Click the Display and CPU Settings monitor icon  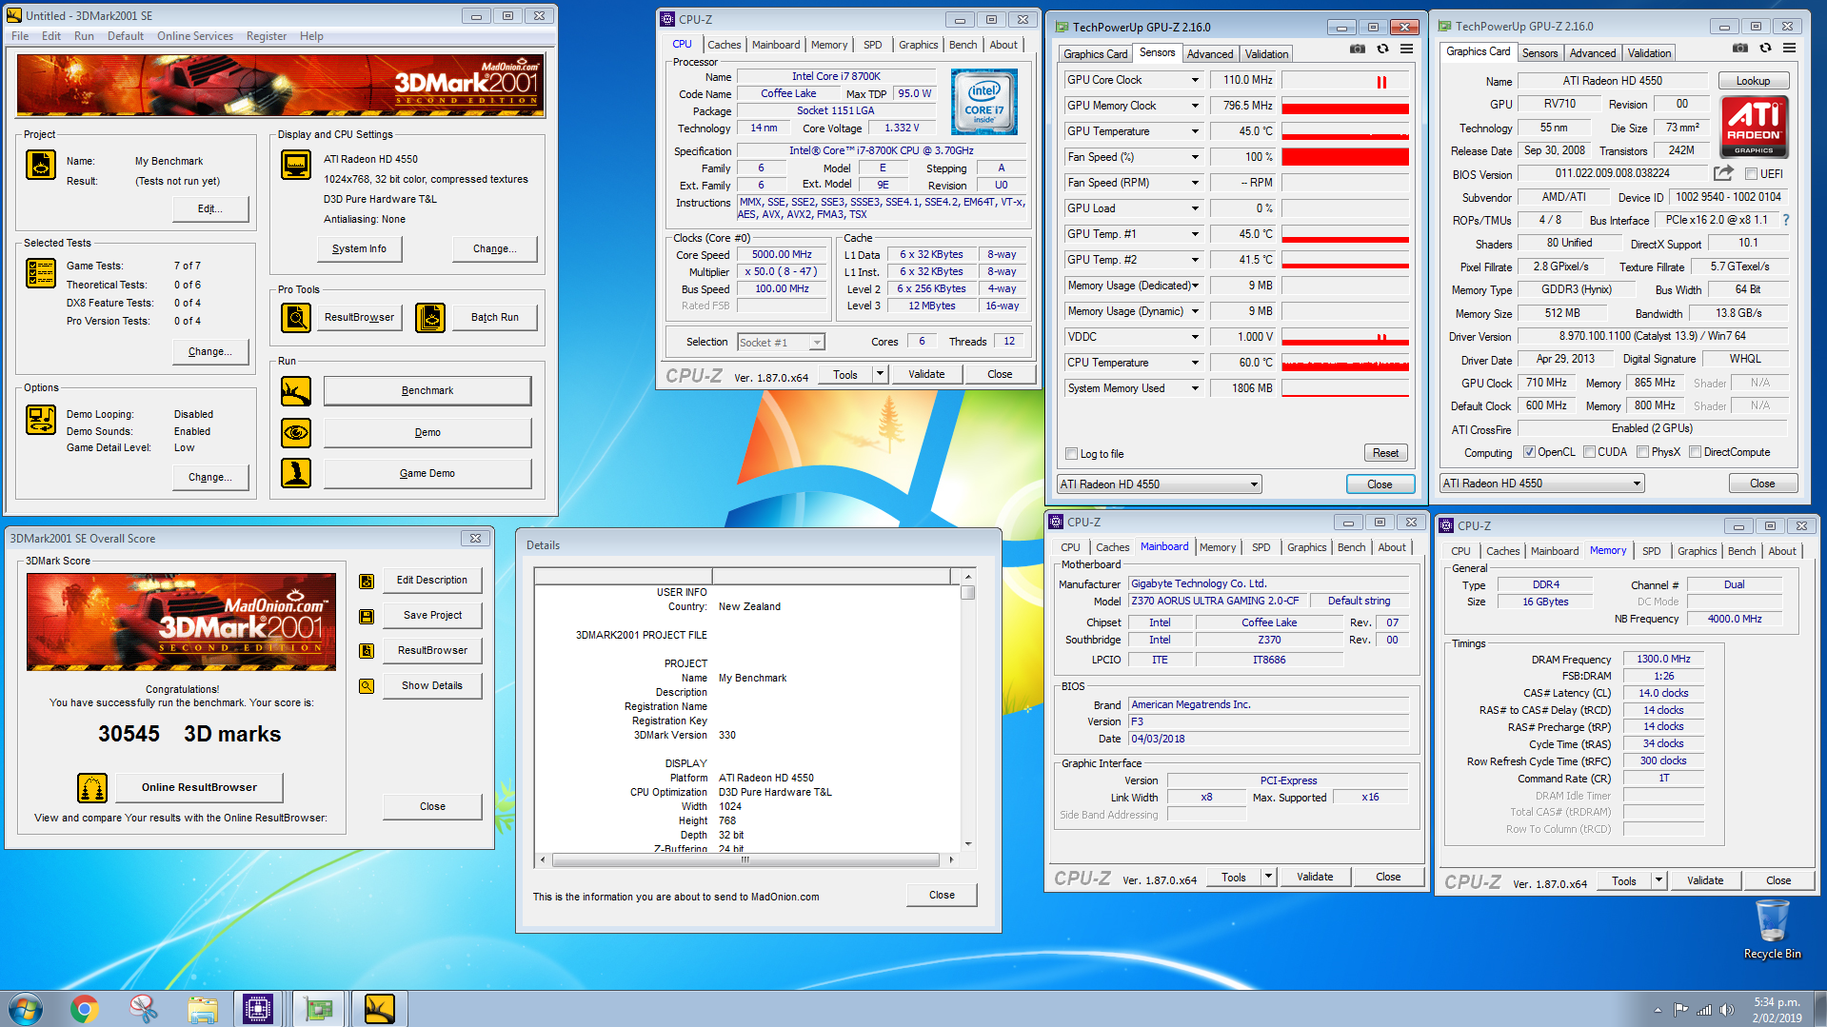pos(296,165)
